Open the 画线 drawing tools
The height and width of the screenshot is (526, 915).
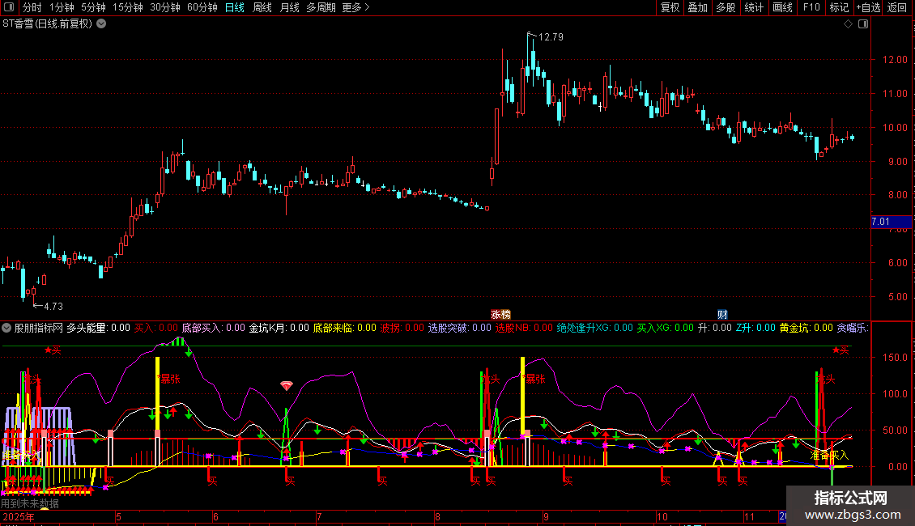click(782, 8)
